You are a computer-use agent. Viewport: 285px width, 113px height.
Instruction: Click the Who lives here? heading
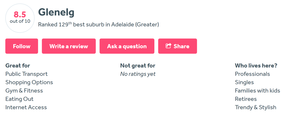point(256,65)
